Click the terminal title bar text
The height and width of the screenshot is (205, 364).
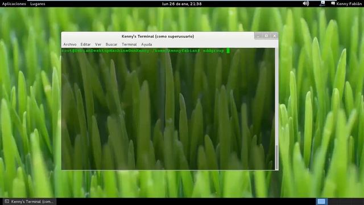pyautogui.click(x=158, y=36)
